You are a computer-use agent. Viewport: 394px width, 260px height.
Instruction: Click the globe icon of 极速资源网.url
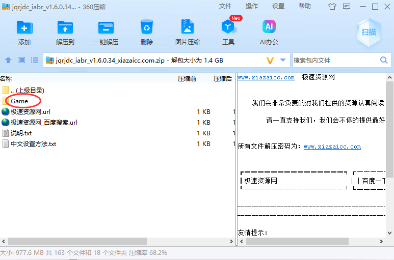coord(5,111)
